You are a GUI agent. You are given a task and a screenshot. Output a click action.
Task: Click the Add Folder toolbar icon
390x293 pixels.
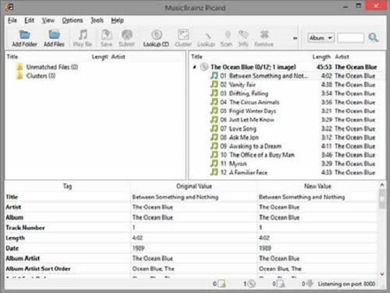[25, 35]
